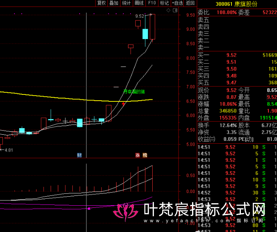Viewport: 277px width, 232px height.
Task: Open the 张 marker on chart
Action: coord(137,155)
